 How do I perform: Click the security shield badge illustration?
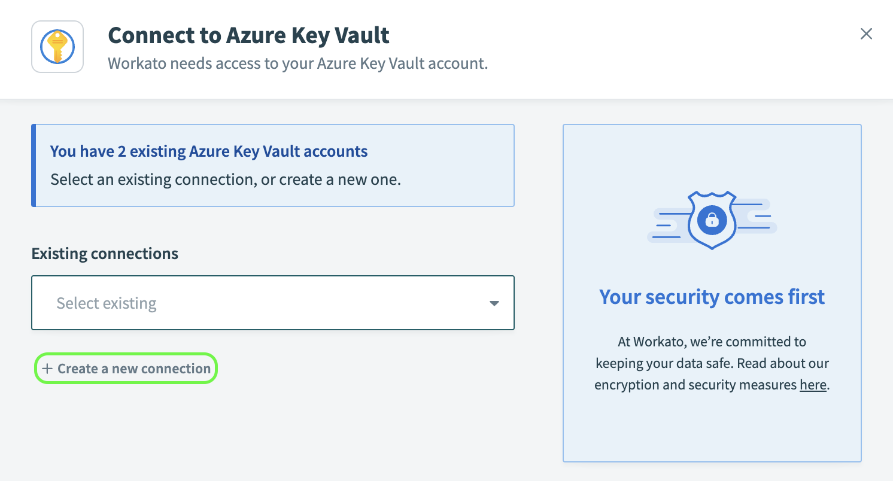click(711, 220)
